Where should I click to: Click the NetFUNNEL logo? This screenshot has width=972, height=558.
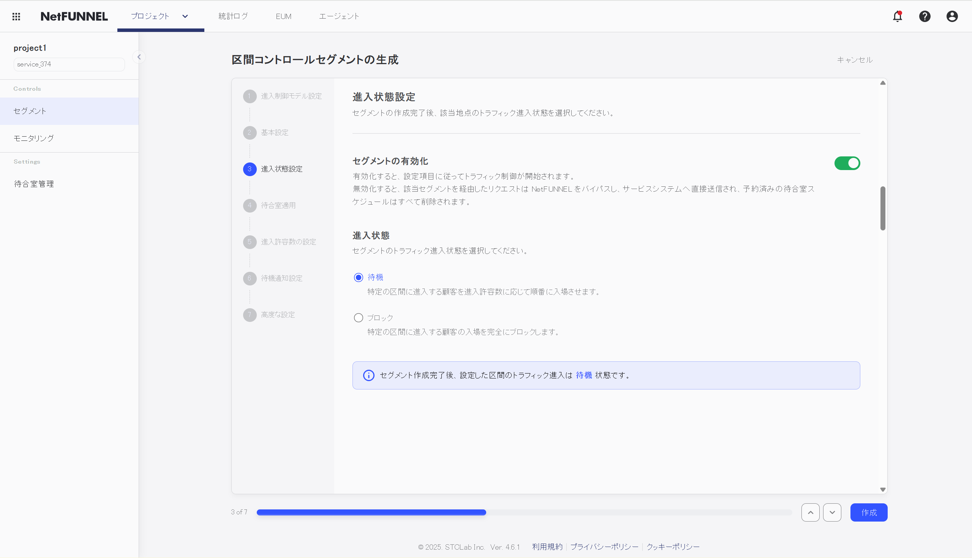tap(74, 16)
